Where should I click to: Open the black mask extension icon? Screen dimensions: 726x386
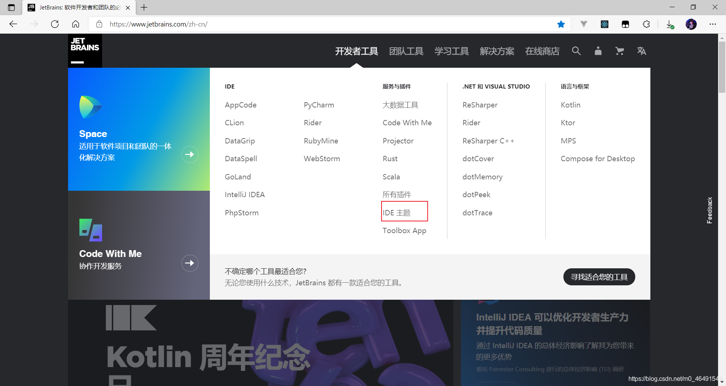point(625,24)
